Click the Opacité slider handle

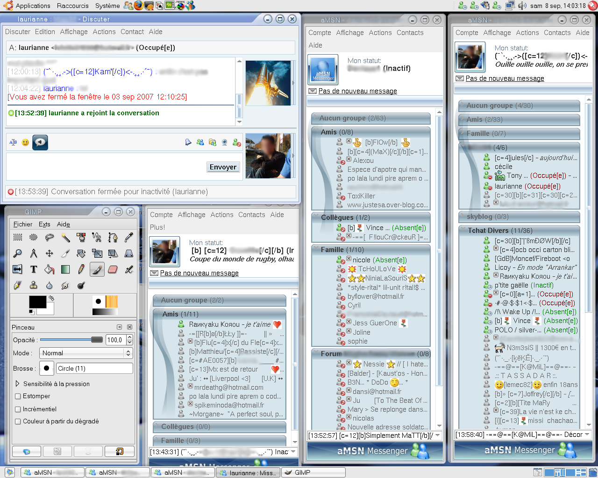click(x=97, y=340)
